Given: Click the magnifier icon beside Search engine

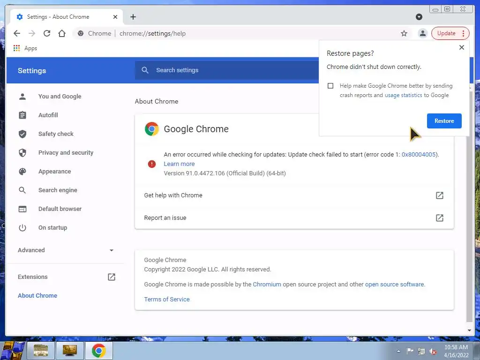Looking at the screenshot, I should tap(22, 190).
